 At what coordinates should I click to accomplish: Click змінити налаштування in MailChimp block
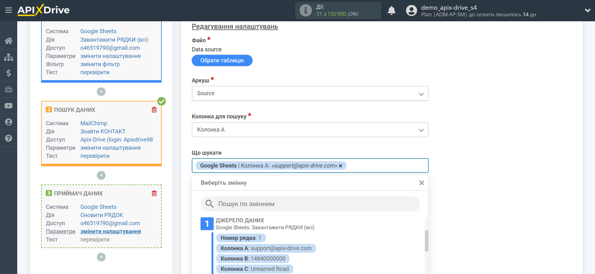(x=111, y=148)
